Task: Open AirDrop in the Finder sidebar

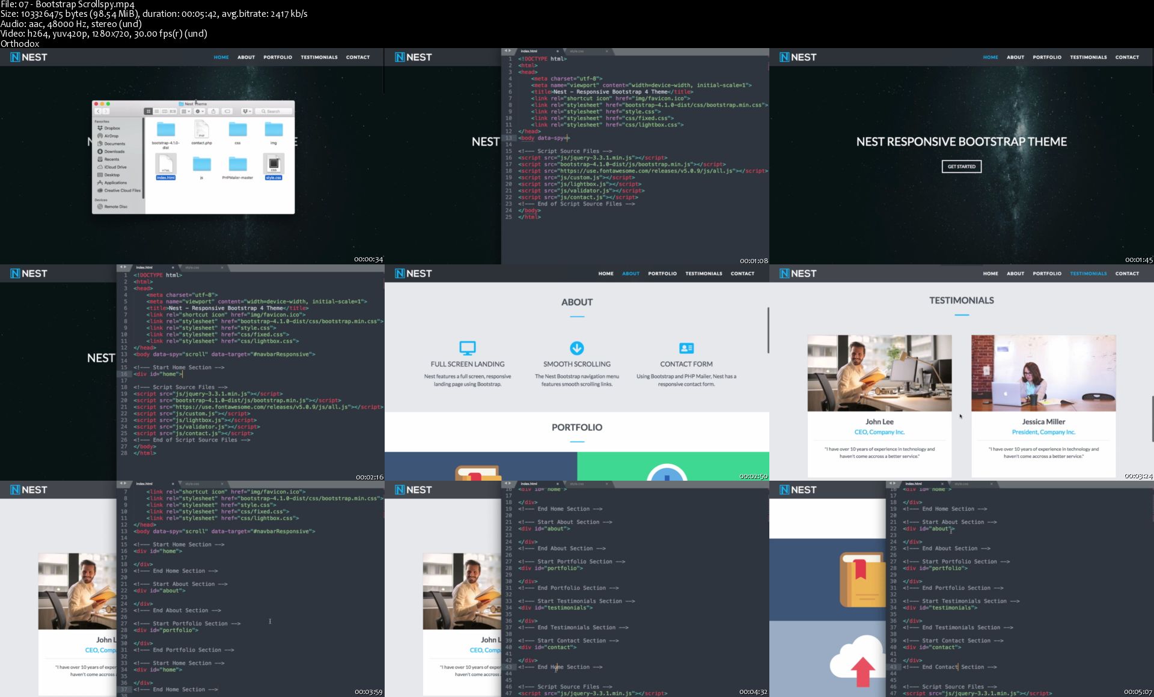Action: pos(111,136)
